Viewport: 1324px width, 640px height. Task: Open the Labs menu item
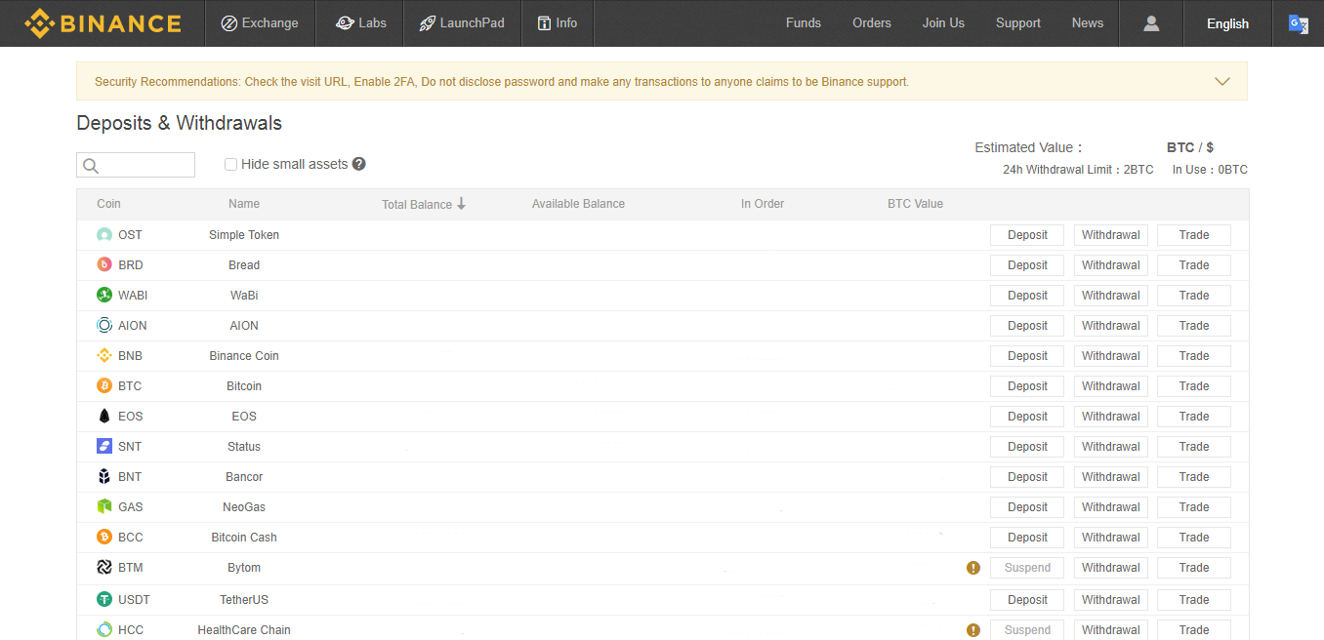(361, 23)
